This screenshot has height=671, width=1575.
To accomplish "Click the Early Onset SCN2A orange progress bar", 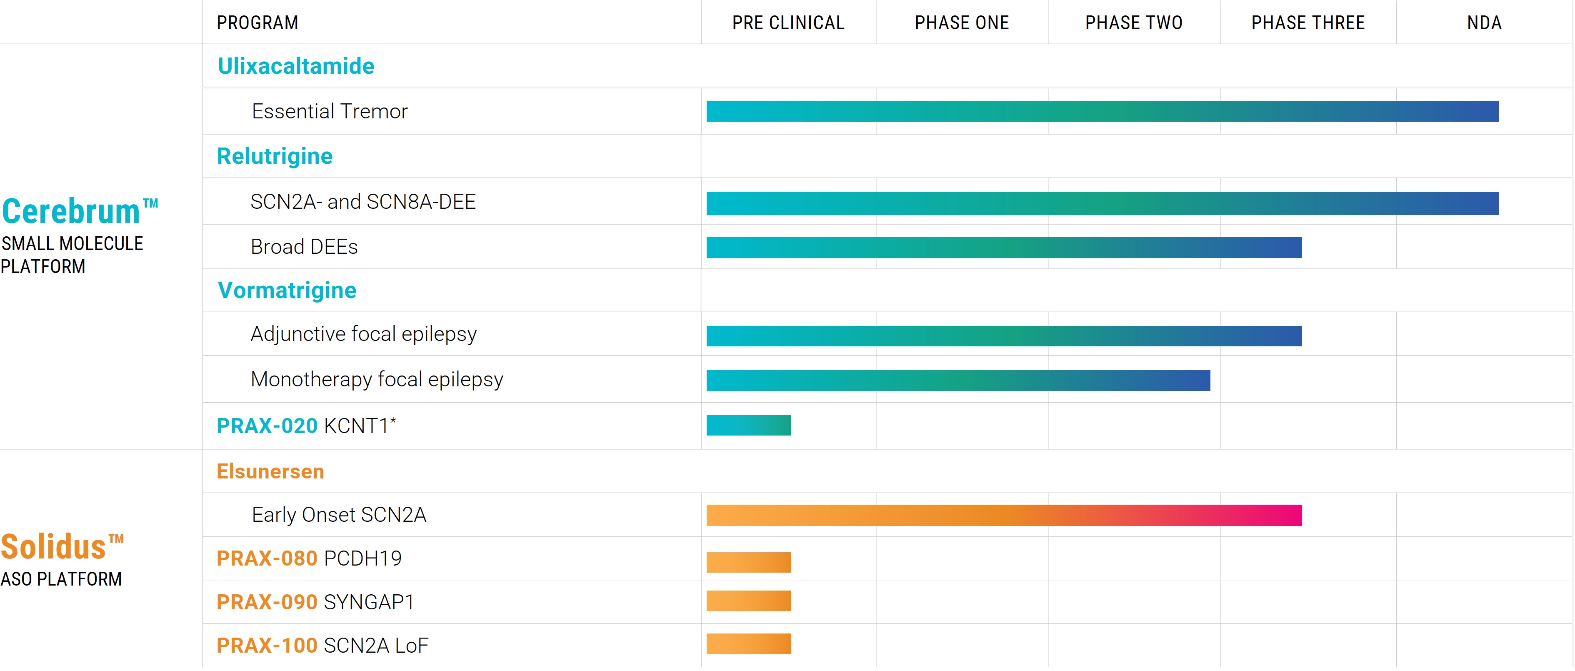I will (x=1003, y=515).
